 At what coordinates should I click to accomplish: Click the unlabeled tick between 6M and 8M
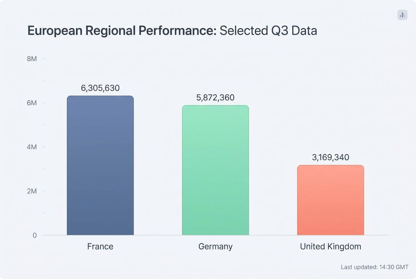pos(43,81)
